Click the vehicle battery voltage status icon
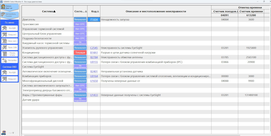The image size is (271, 136). click(4, 132)
